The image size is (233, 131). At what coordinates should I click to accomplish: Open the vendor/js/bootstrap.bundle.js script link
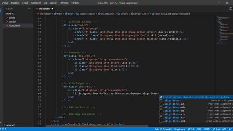(89, 124)
